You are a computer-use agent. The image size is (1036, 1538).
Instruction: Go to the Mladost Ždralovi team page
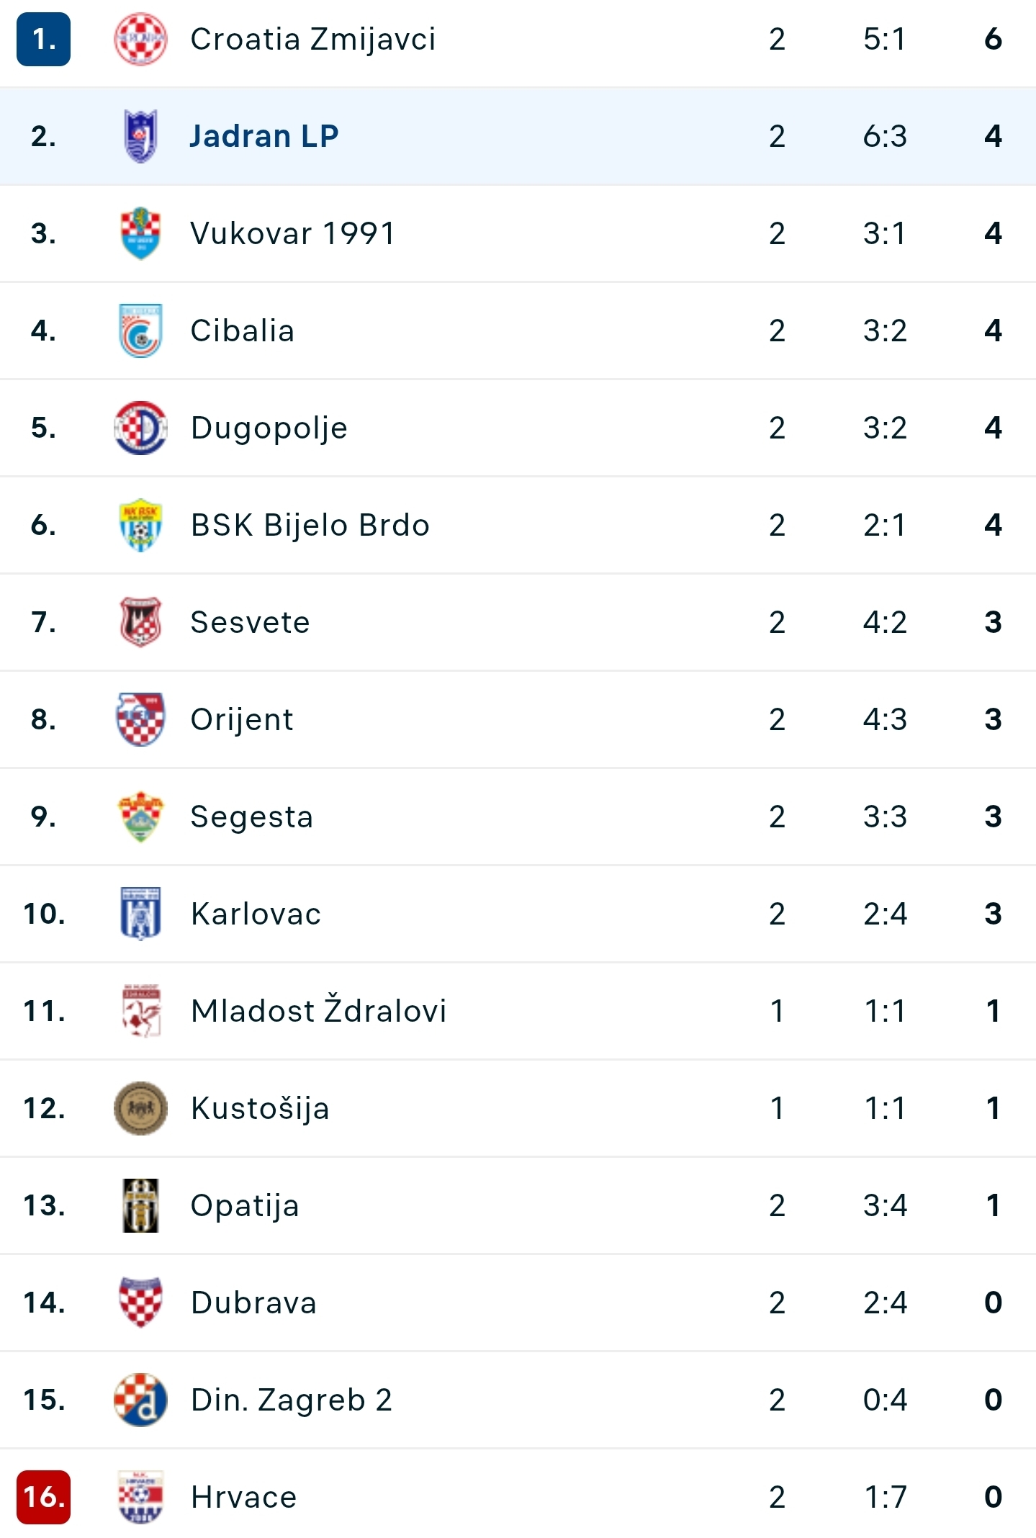point(318,1009)
